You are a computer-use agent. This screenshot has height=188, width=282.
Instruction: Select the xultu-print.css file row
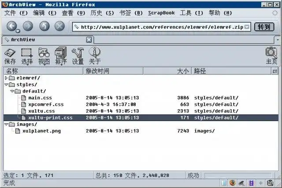(141, 118)
